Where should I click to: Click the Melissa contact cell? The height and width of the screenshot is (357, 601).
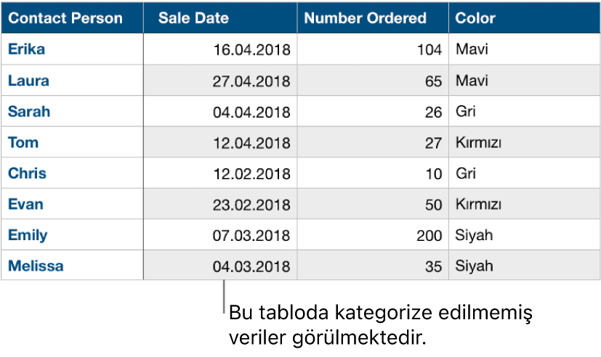[36, 266]
